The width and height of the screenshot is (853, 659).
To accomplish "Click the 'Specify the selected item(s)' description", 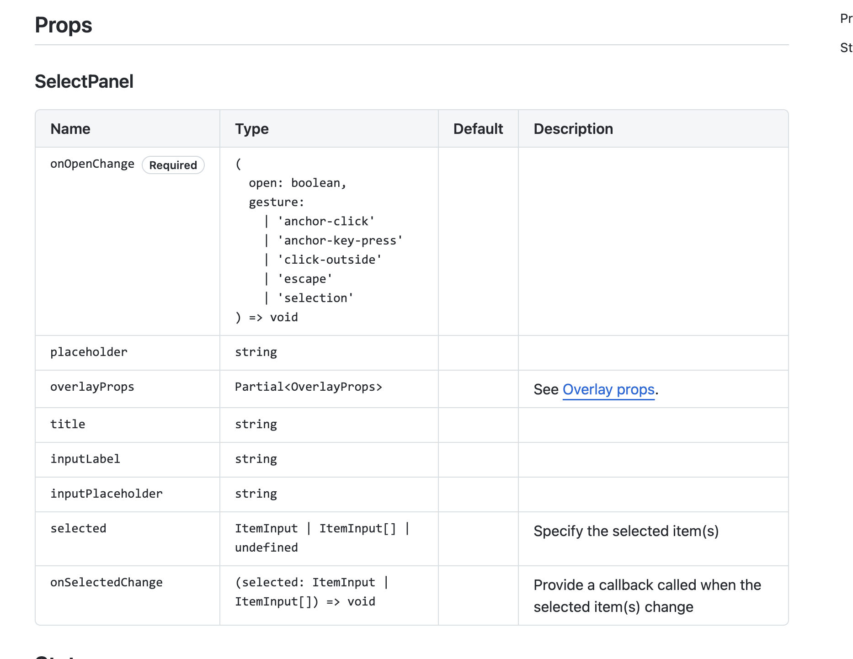I will 626,531.
